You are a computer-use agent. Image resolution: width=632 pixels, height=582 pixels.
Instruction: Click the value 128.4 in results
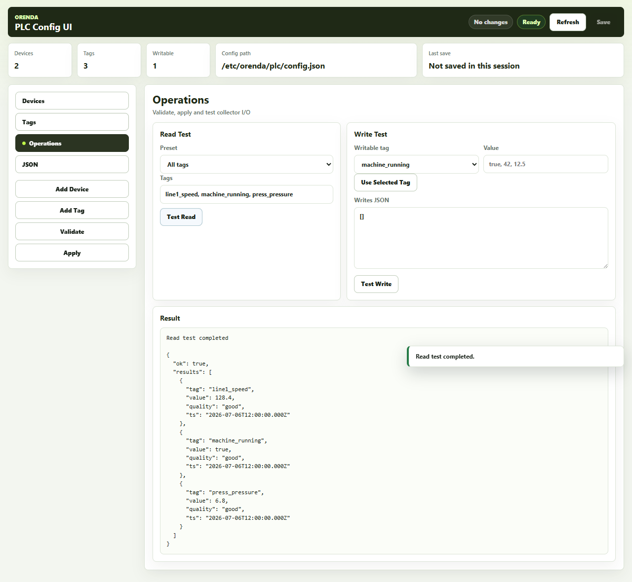(x=223, y=398)
